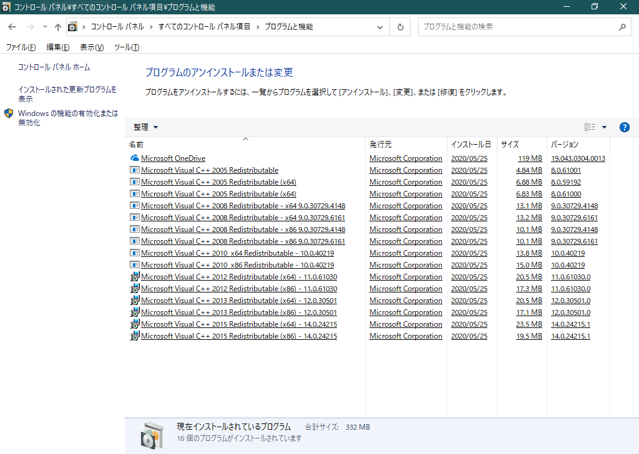Click icon of Visual C++ 2008 x86 9.0.30729.6161
The height and width of the screenshot is (454, 639).
coord(135,241)
